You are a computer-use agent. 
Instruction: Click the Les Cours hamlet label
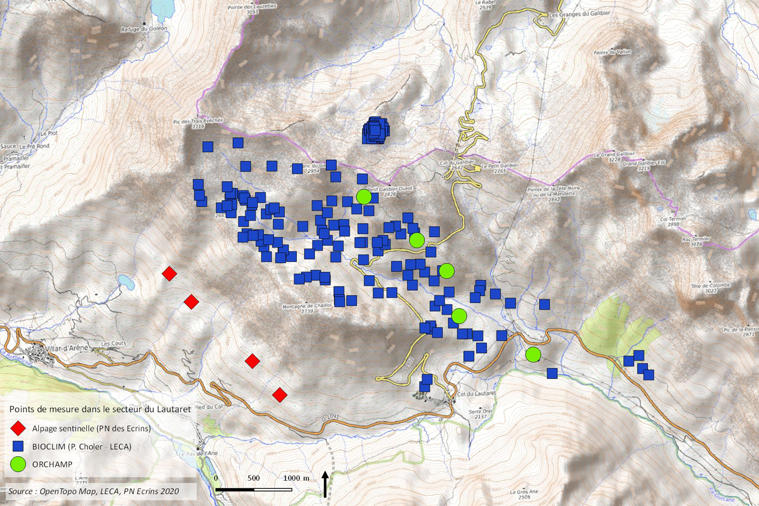113,343
